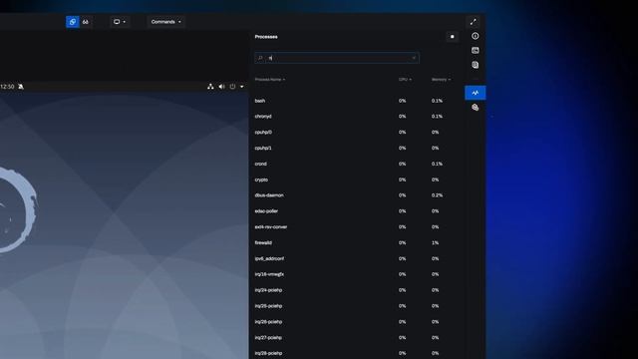Sort by CPU column header

pos(405,80)
